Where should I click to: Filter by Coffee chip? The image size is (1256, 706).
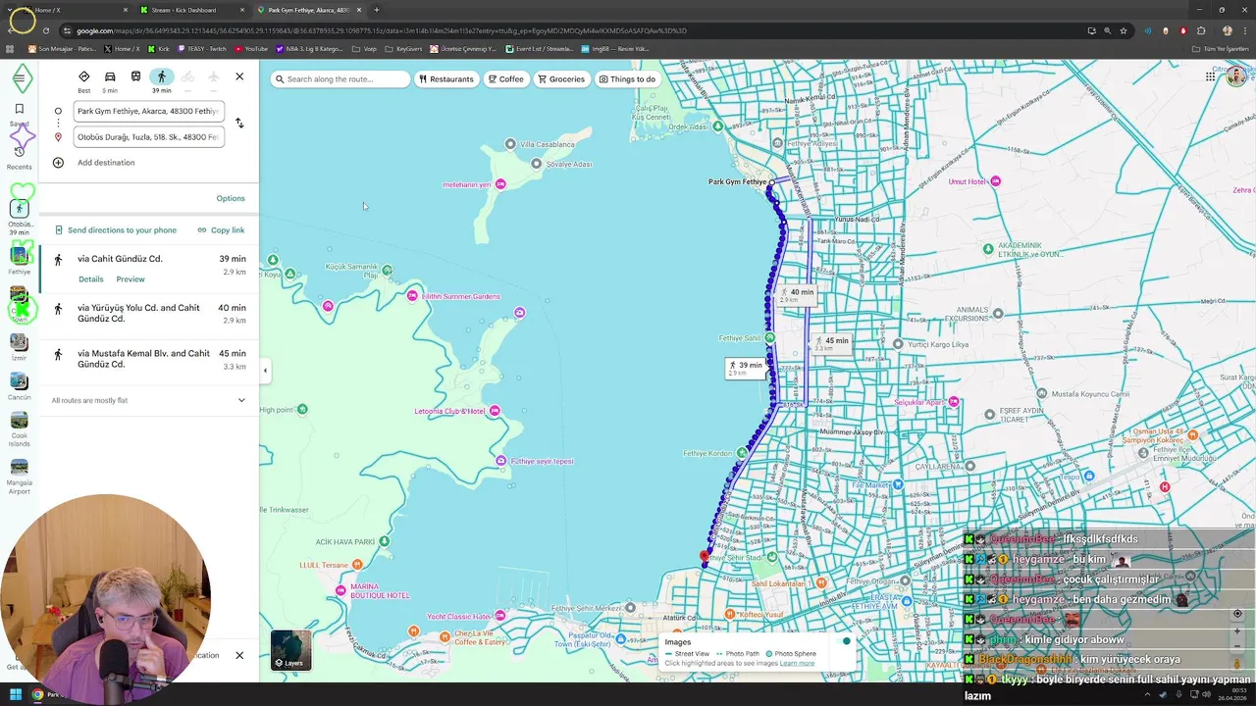pyautogui.click(x=506, y=79)
